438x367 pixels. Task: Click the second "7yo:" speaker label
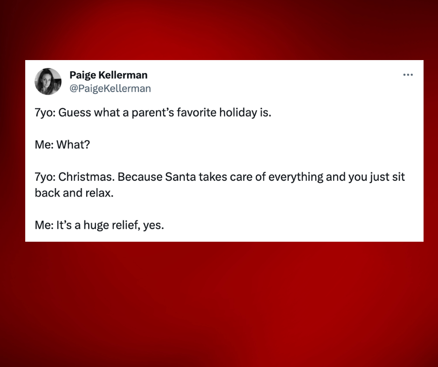[x=45, y=177]
